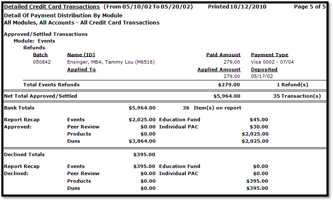Select batch number 050842
The width and height of the screenshot is (333, 201).
42,62
